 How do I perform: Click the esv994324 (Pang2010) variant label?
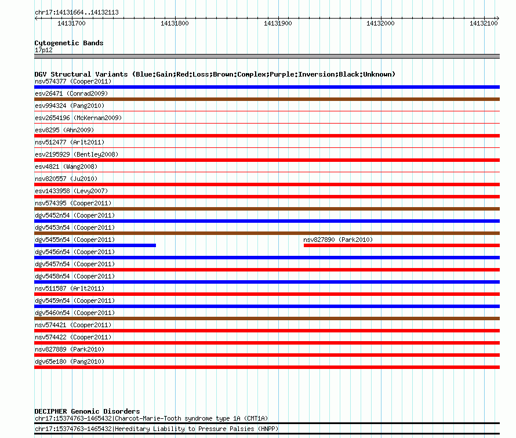70,106
